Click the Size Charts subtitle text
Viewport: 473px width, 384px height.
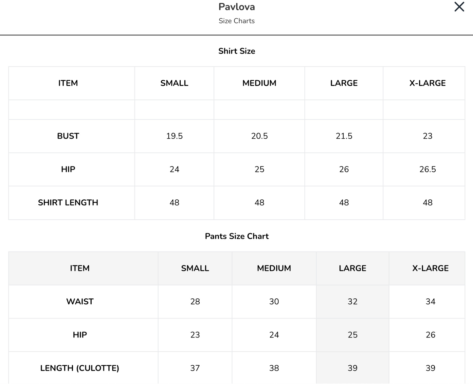pos(237,21)
